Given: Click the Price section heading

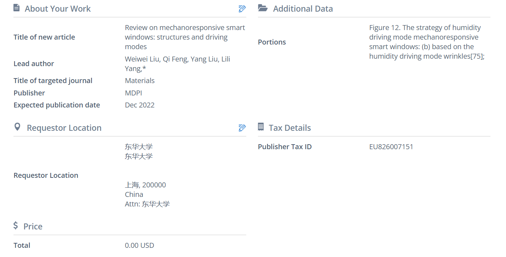Looking at the screenshot, I should (x=33, y=227).
